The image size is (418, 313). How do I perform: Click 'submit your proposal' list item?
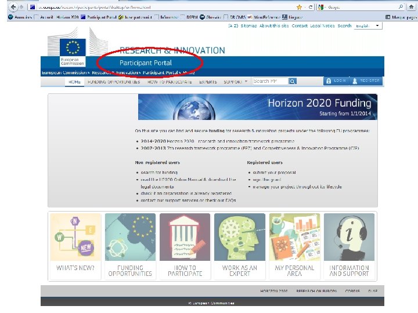click(x=274, y=173)
